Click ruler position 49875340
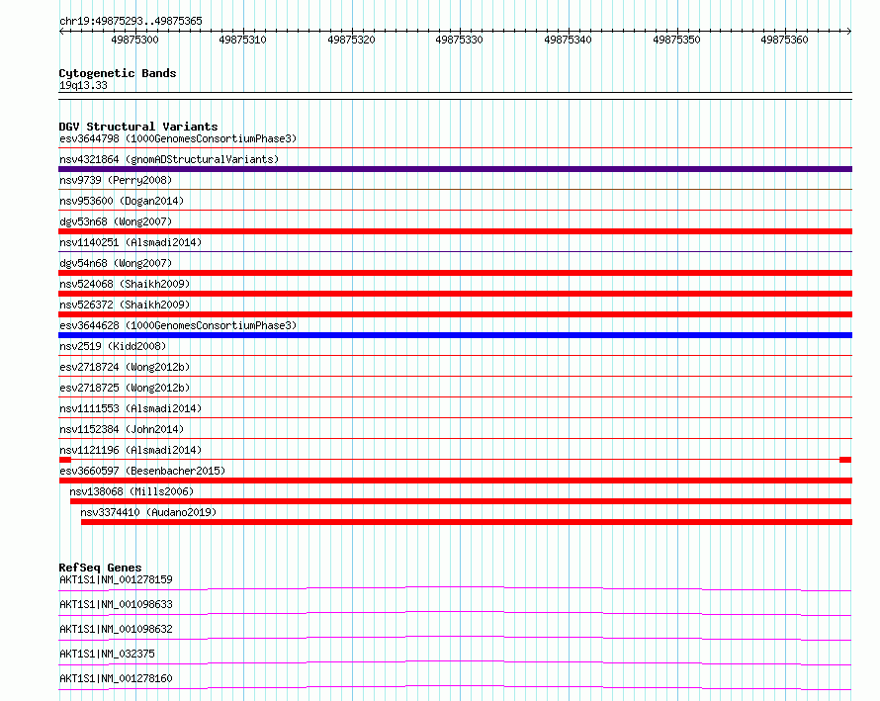 pos(568,40)
